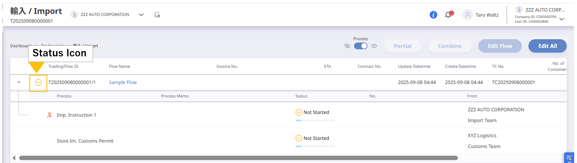Click progress bar under Store Im. Customs Permit status
This screenshot has height=163, width=577.
315,146
